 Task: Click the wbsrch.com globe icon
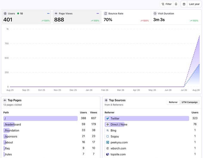[x=107, y=148]
